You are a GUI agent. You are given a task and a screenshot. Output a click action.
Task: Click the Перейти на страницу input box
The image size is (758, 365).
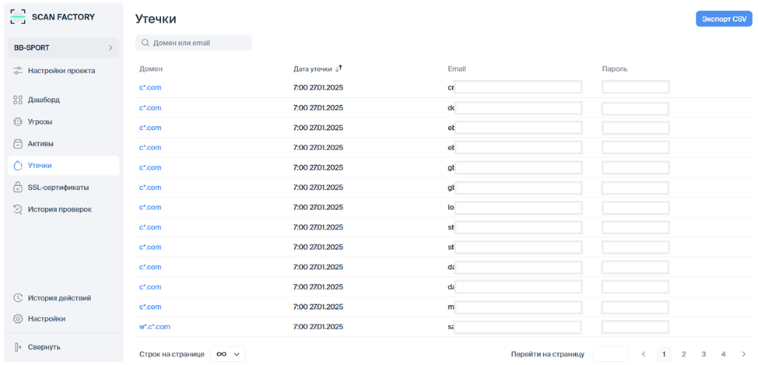click(609, 354)
